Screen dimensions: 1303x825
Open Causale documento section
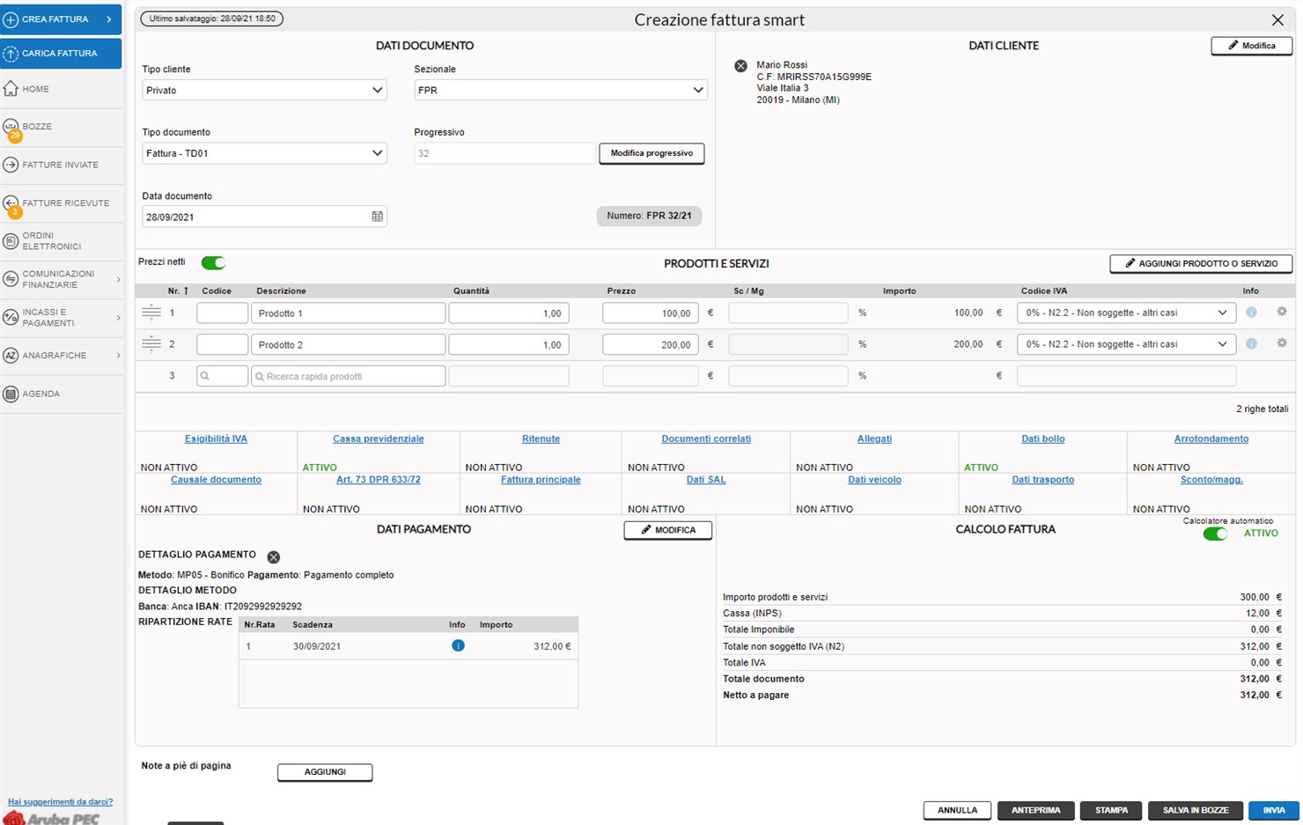tap(216, 480)
